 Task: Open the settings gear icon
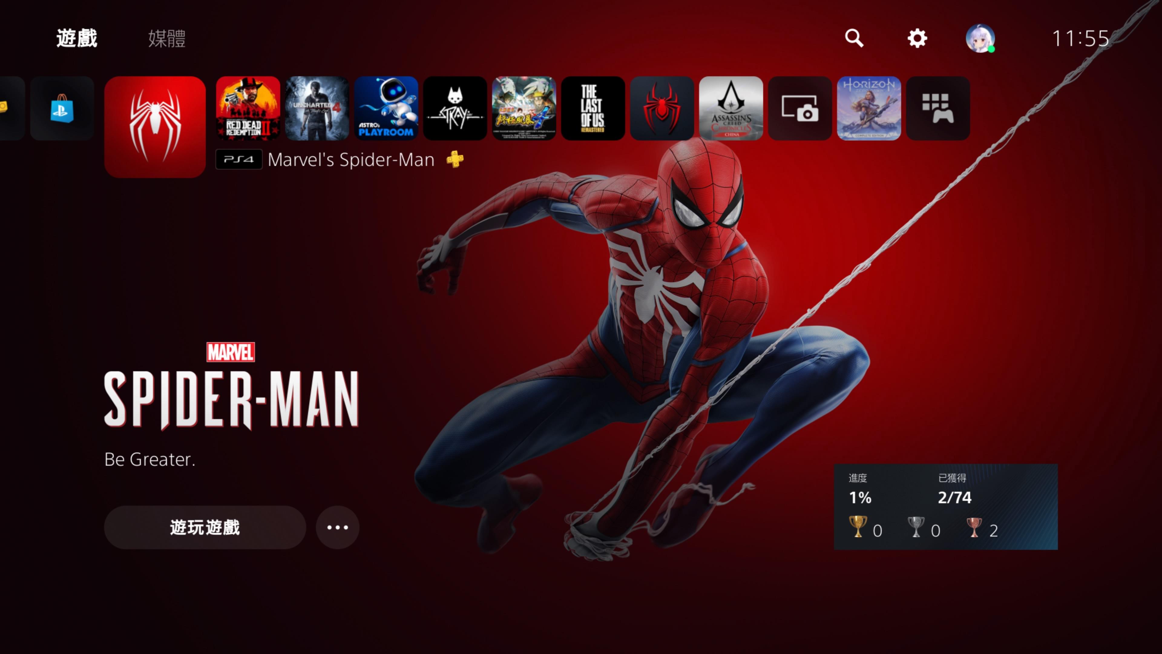point(917,38)
